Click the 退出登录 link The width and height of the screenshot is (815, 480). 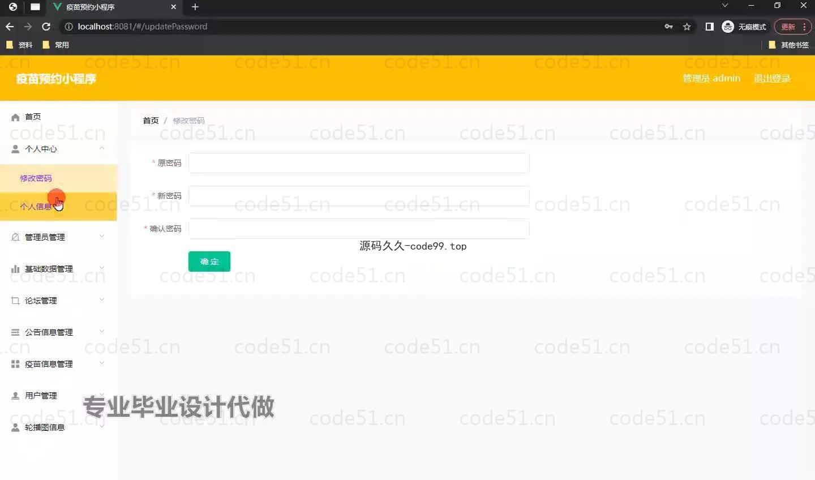click(772, 79)
